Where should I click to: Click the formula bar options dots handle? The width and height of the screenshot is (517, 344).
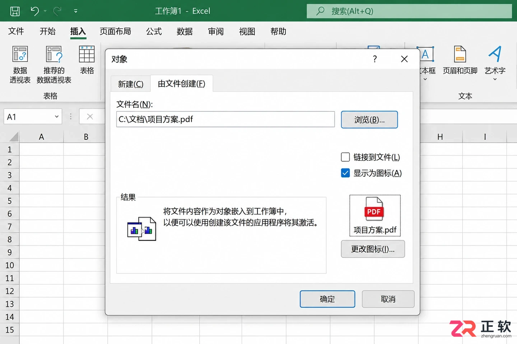point(71,116)
